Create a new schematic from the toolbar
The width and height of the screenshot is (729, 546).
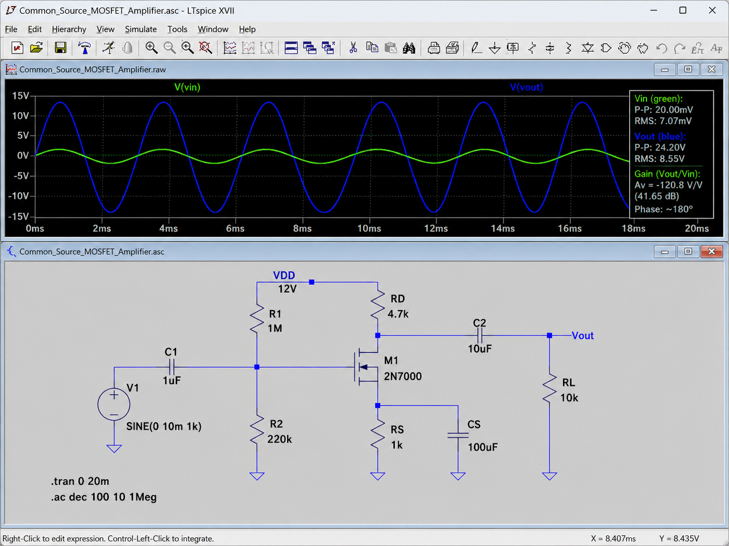click(x=17, y=48)
